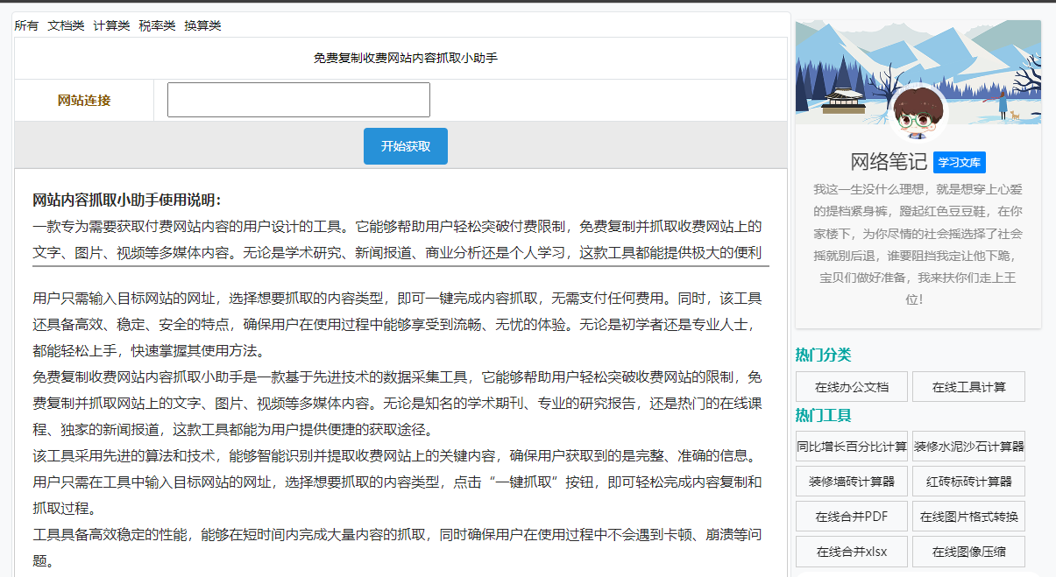This screenshot has width=1056, height=577.
Task: Click the 开始获取 button
Action: (406, 146)
